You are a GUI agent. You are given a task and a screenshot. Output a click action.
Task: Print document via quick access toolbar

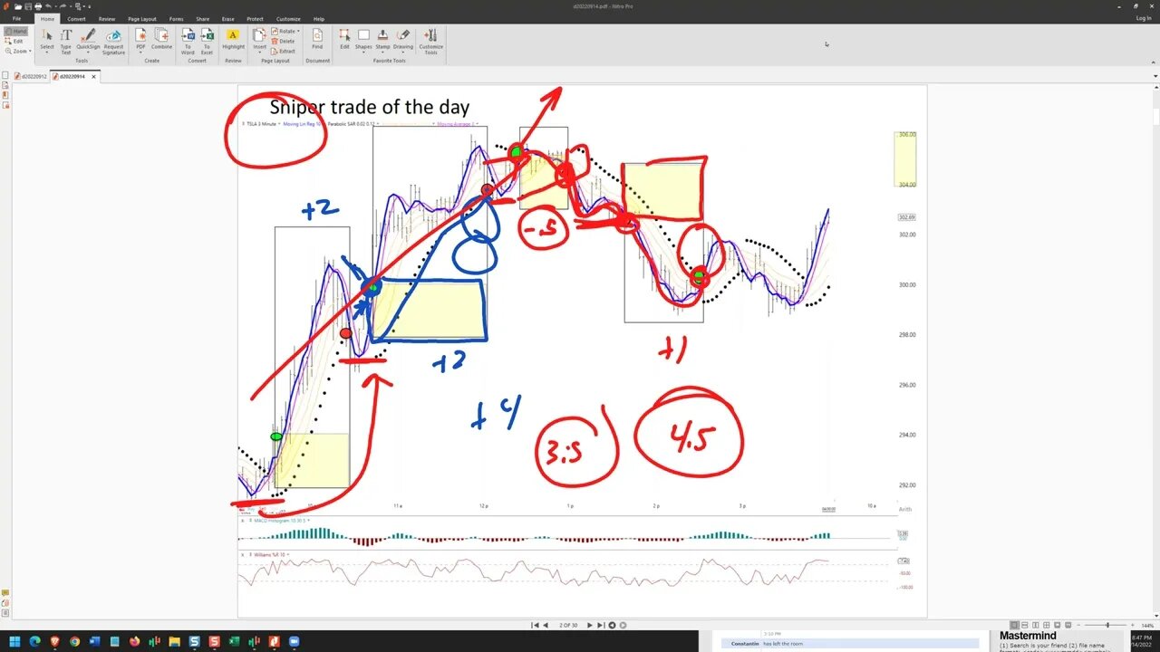coord(37,6)
